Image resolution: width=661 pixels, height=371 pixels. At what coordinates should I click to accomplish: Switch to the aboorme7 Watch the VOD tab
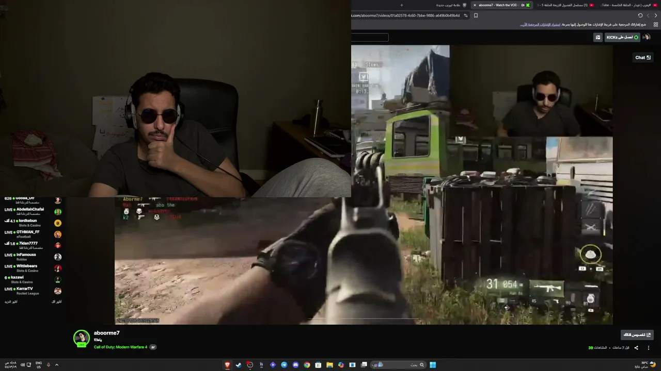tap(501, 5)
